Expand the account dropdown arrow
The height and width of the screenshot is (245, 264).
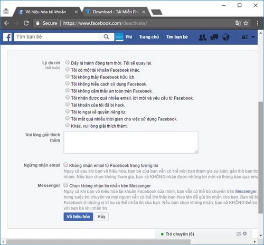click(253, 37)
